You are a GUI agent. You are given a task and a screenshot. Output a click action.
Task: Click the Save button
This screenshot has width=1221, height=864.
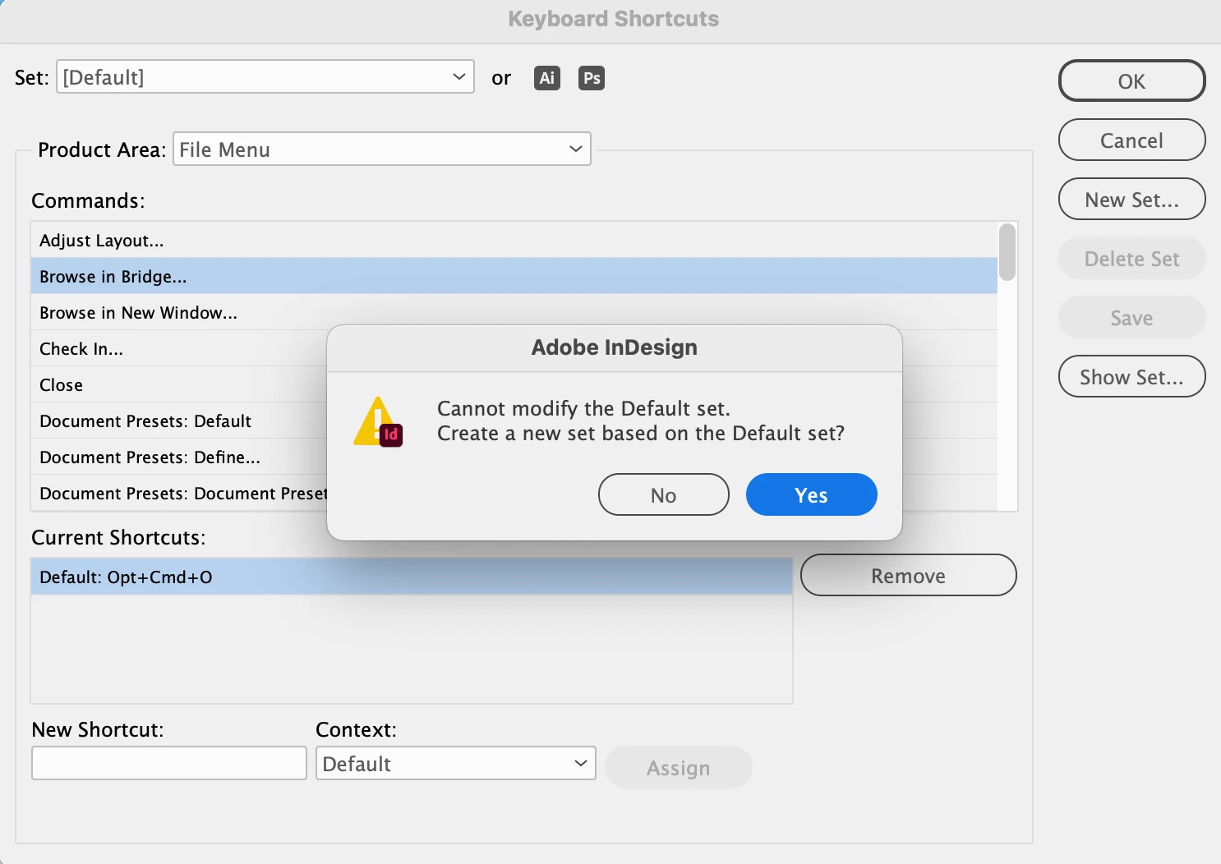1132,318
